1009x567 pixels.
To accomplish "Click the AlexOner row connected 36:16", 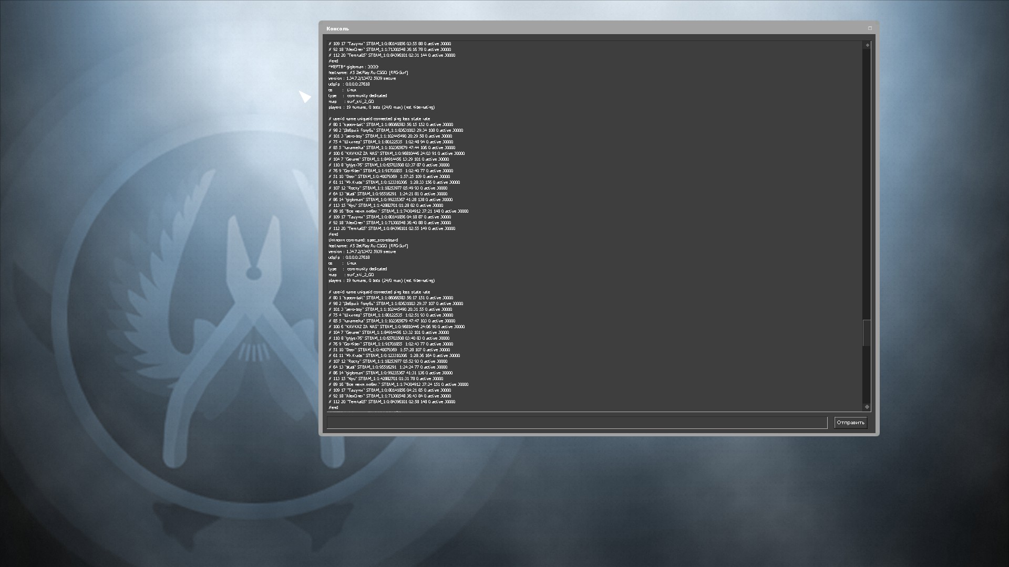I will (390, 49).
